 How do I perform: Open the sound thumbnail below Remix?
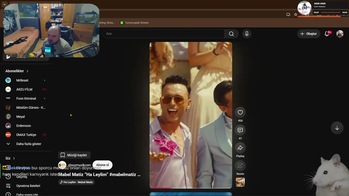(240, 182)
